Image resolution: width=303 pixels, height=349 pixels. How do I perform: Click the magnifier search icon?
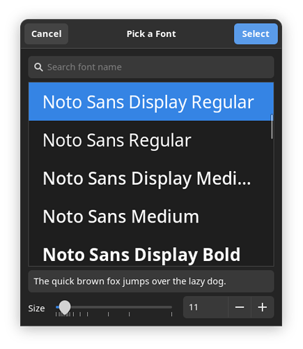[38, 67]
